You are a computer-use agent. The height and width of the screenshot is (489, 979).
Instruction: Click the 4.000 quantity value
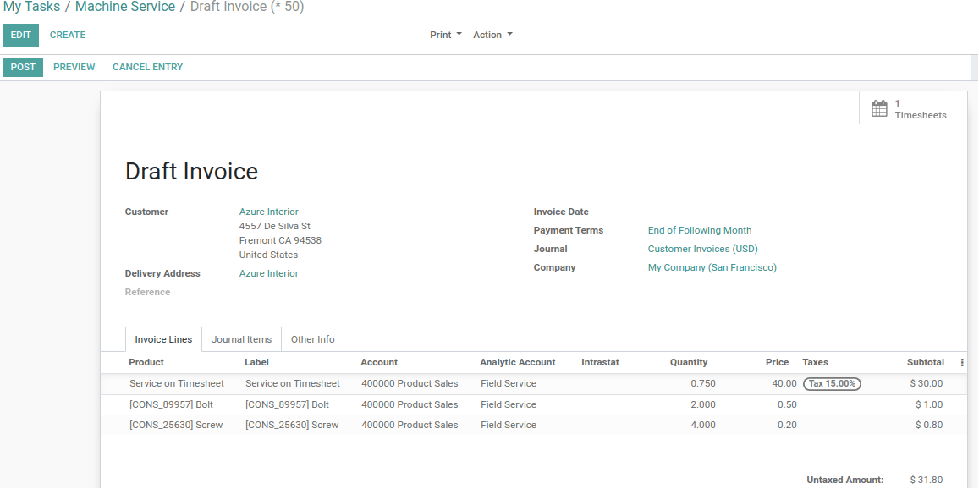[703, 425]
